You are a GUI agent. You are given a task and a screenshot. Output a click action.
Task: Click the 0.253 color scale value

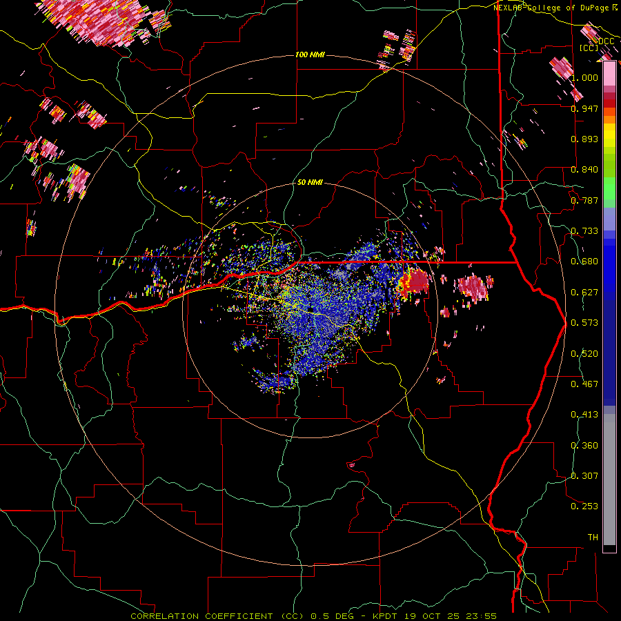pos(584,506)
